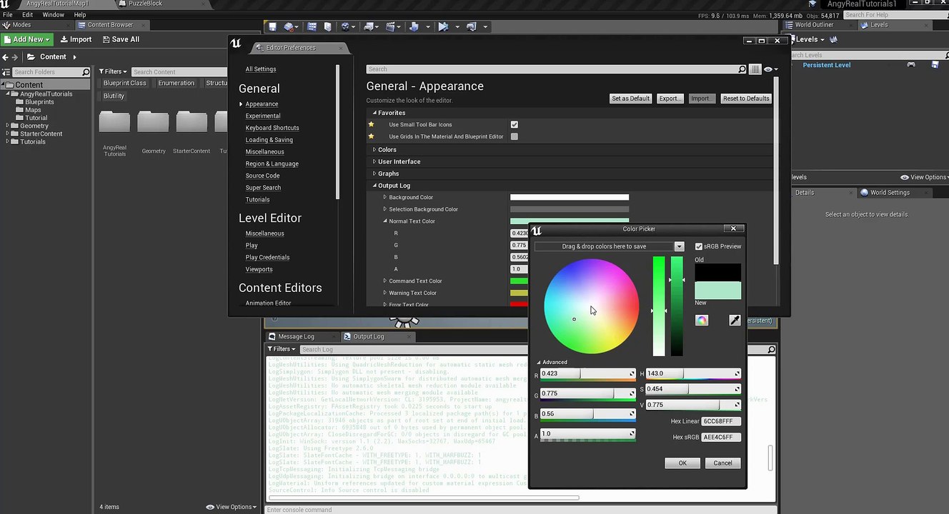Click the Save current level toolbar icon

tap(272, 26)
